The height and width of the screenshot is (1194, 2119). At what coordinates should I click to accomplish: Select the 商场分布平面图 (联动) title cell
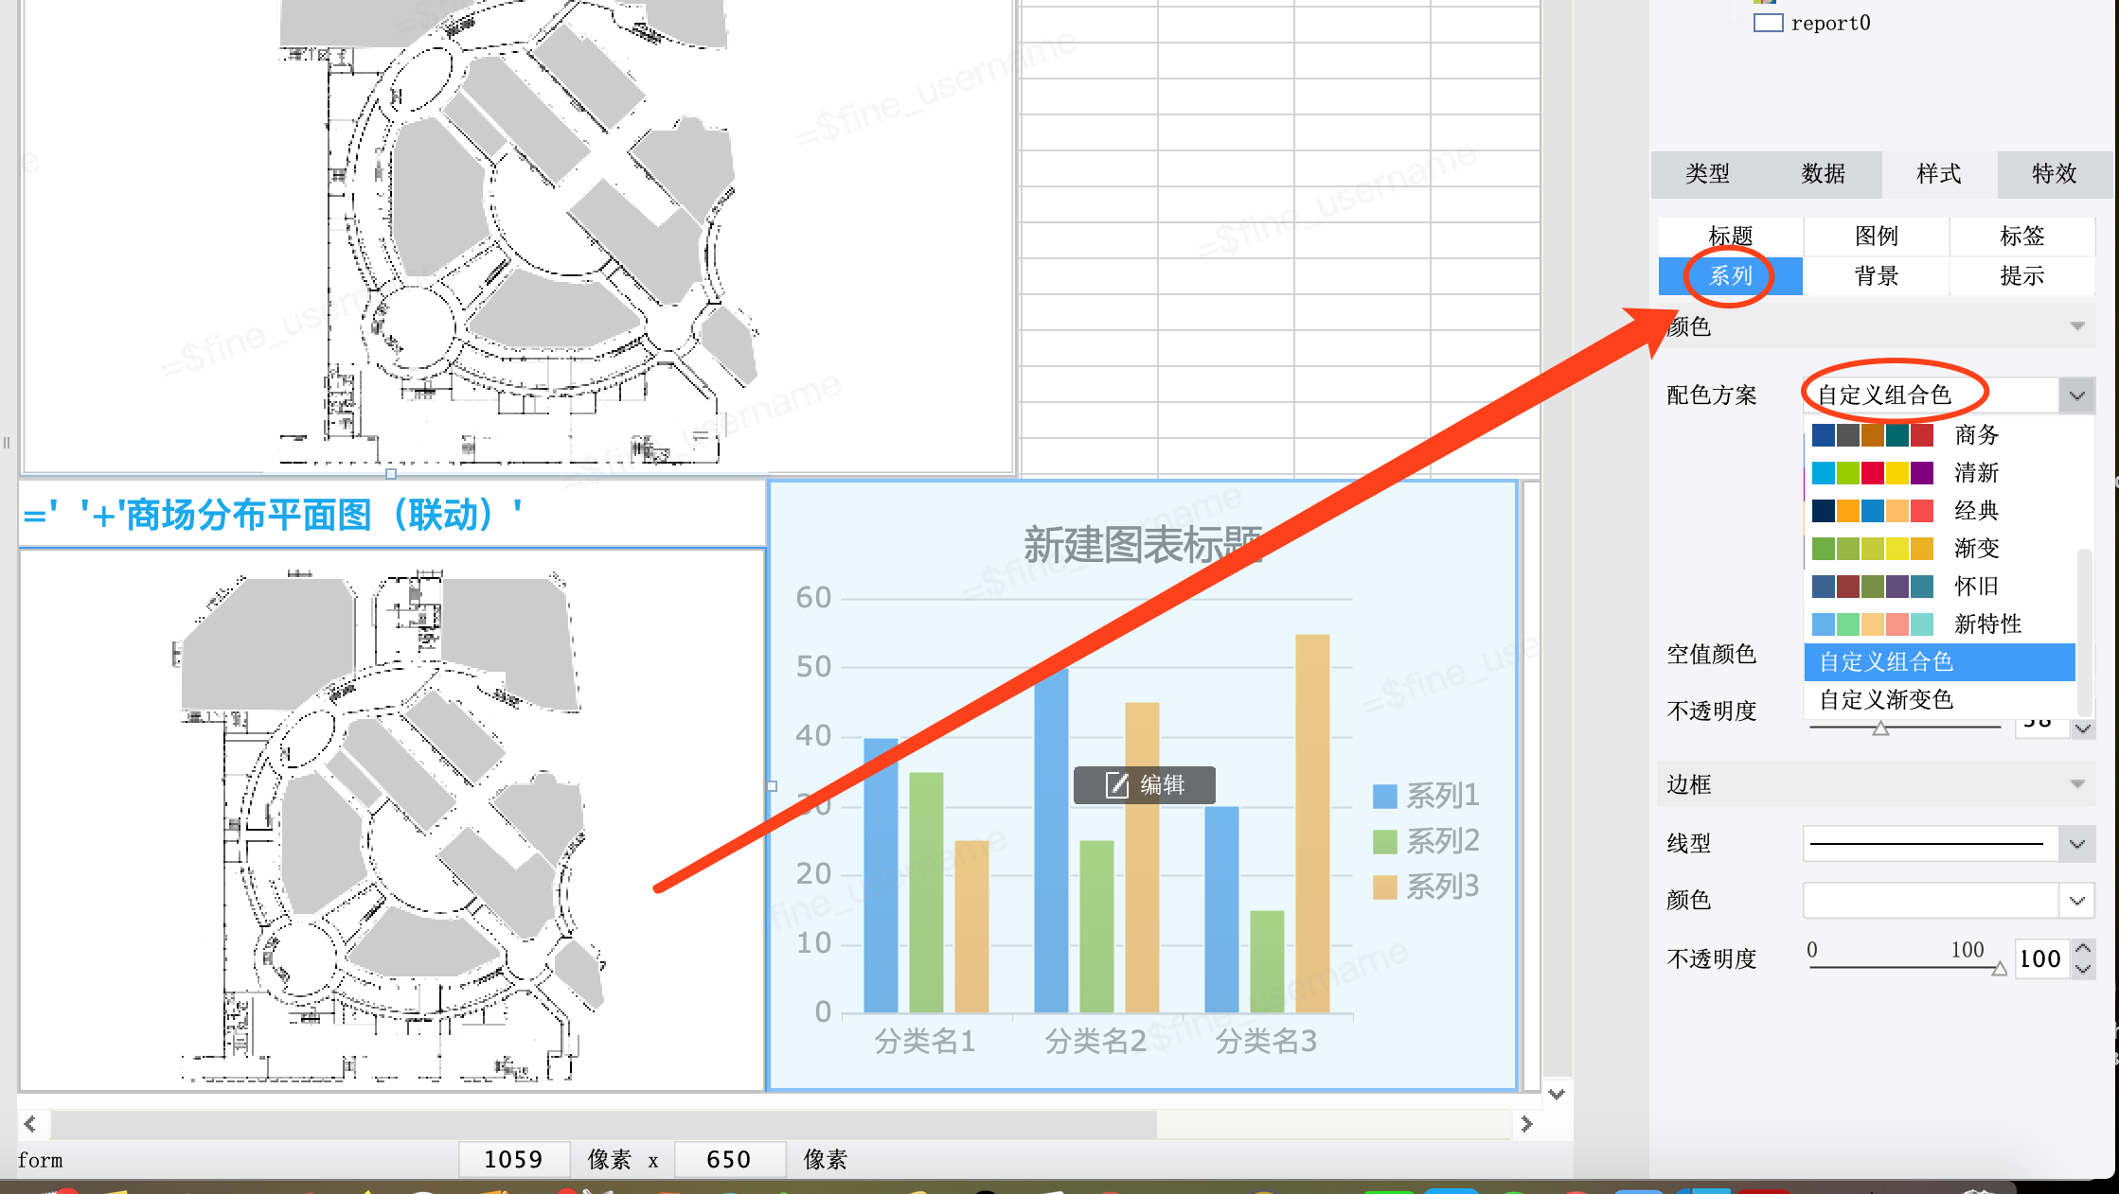click(392, 515)
